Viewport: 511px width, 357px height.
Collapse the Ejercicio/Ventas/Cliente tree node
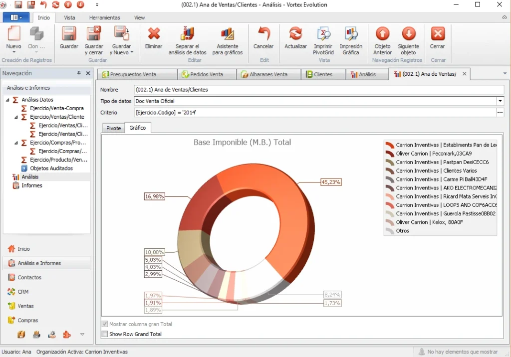16,117
